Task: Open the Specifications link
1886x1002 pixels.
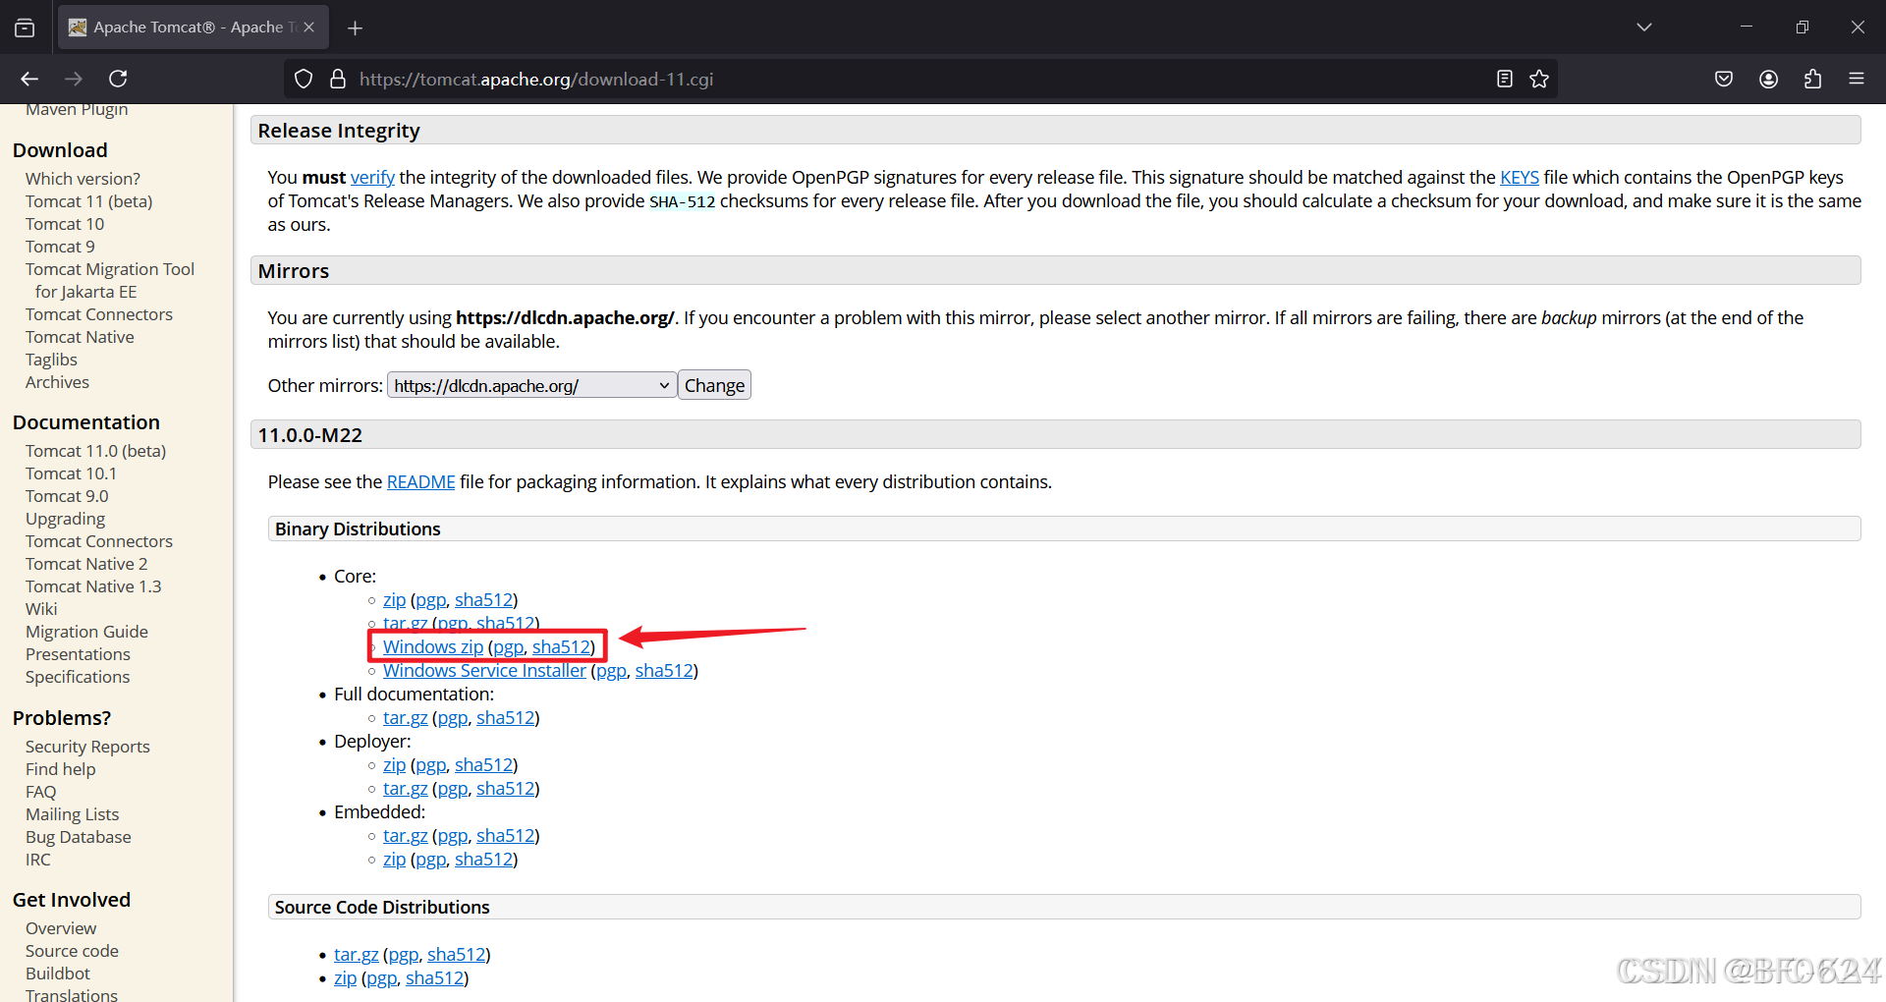Action: 78,677
